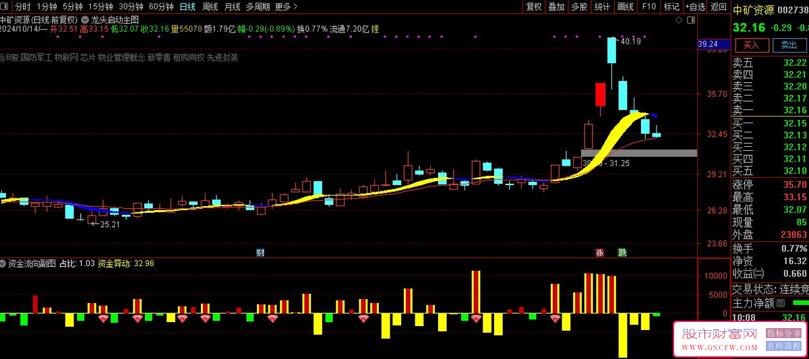The width and height of the screenshot is (809, 359).
Task: Switch to 分时 intraday view
Action: point(23,7)
